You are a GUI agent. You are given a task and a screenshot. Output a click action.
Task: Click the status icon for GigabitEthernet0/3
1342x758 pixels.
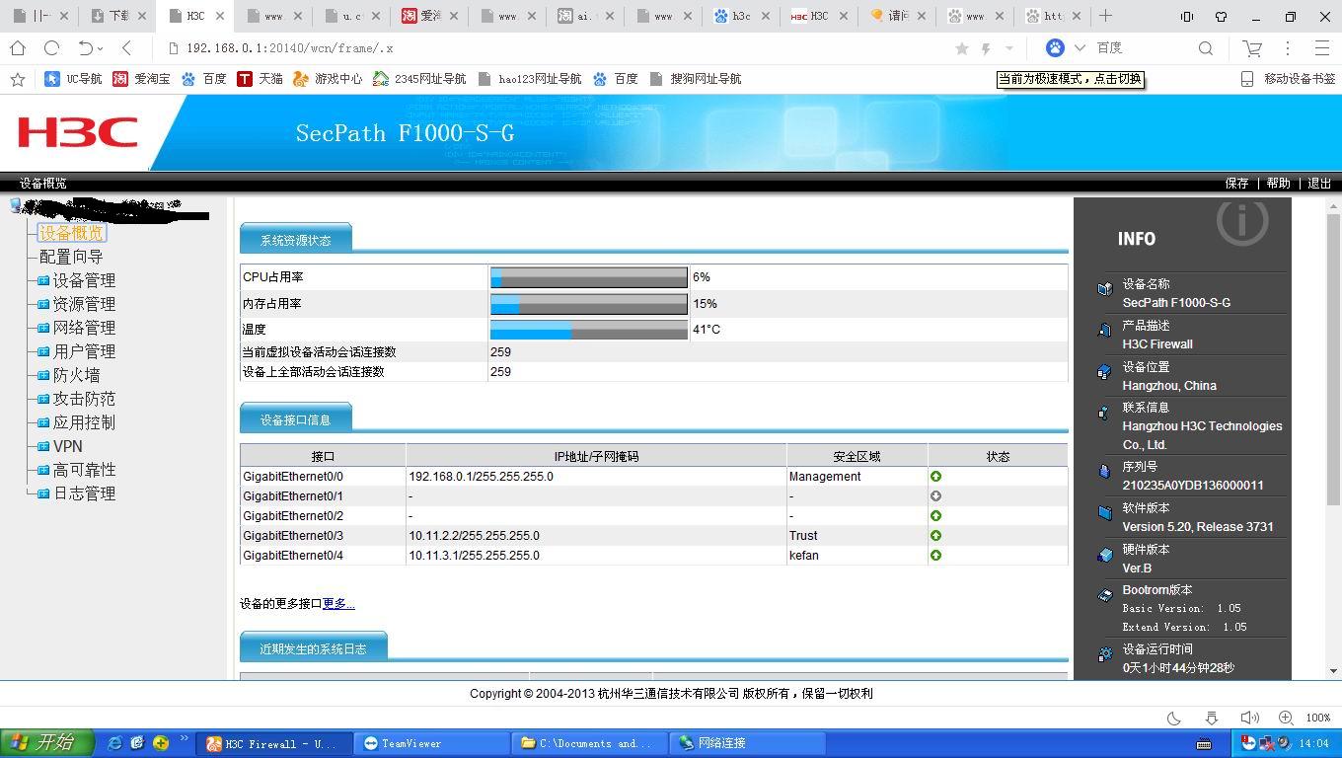point(935,536)
